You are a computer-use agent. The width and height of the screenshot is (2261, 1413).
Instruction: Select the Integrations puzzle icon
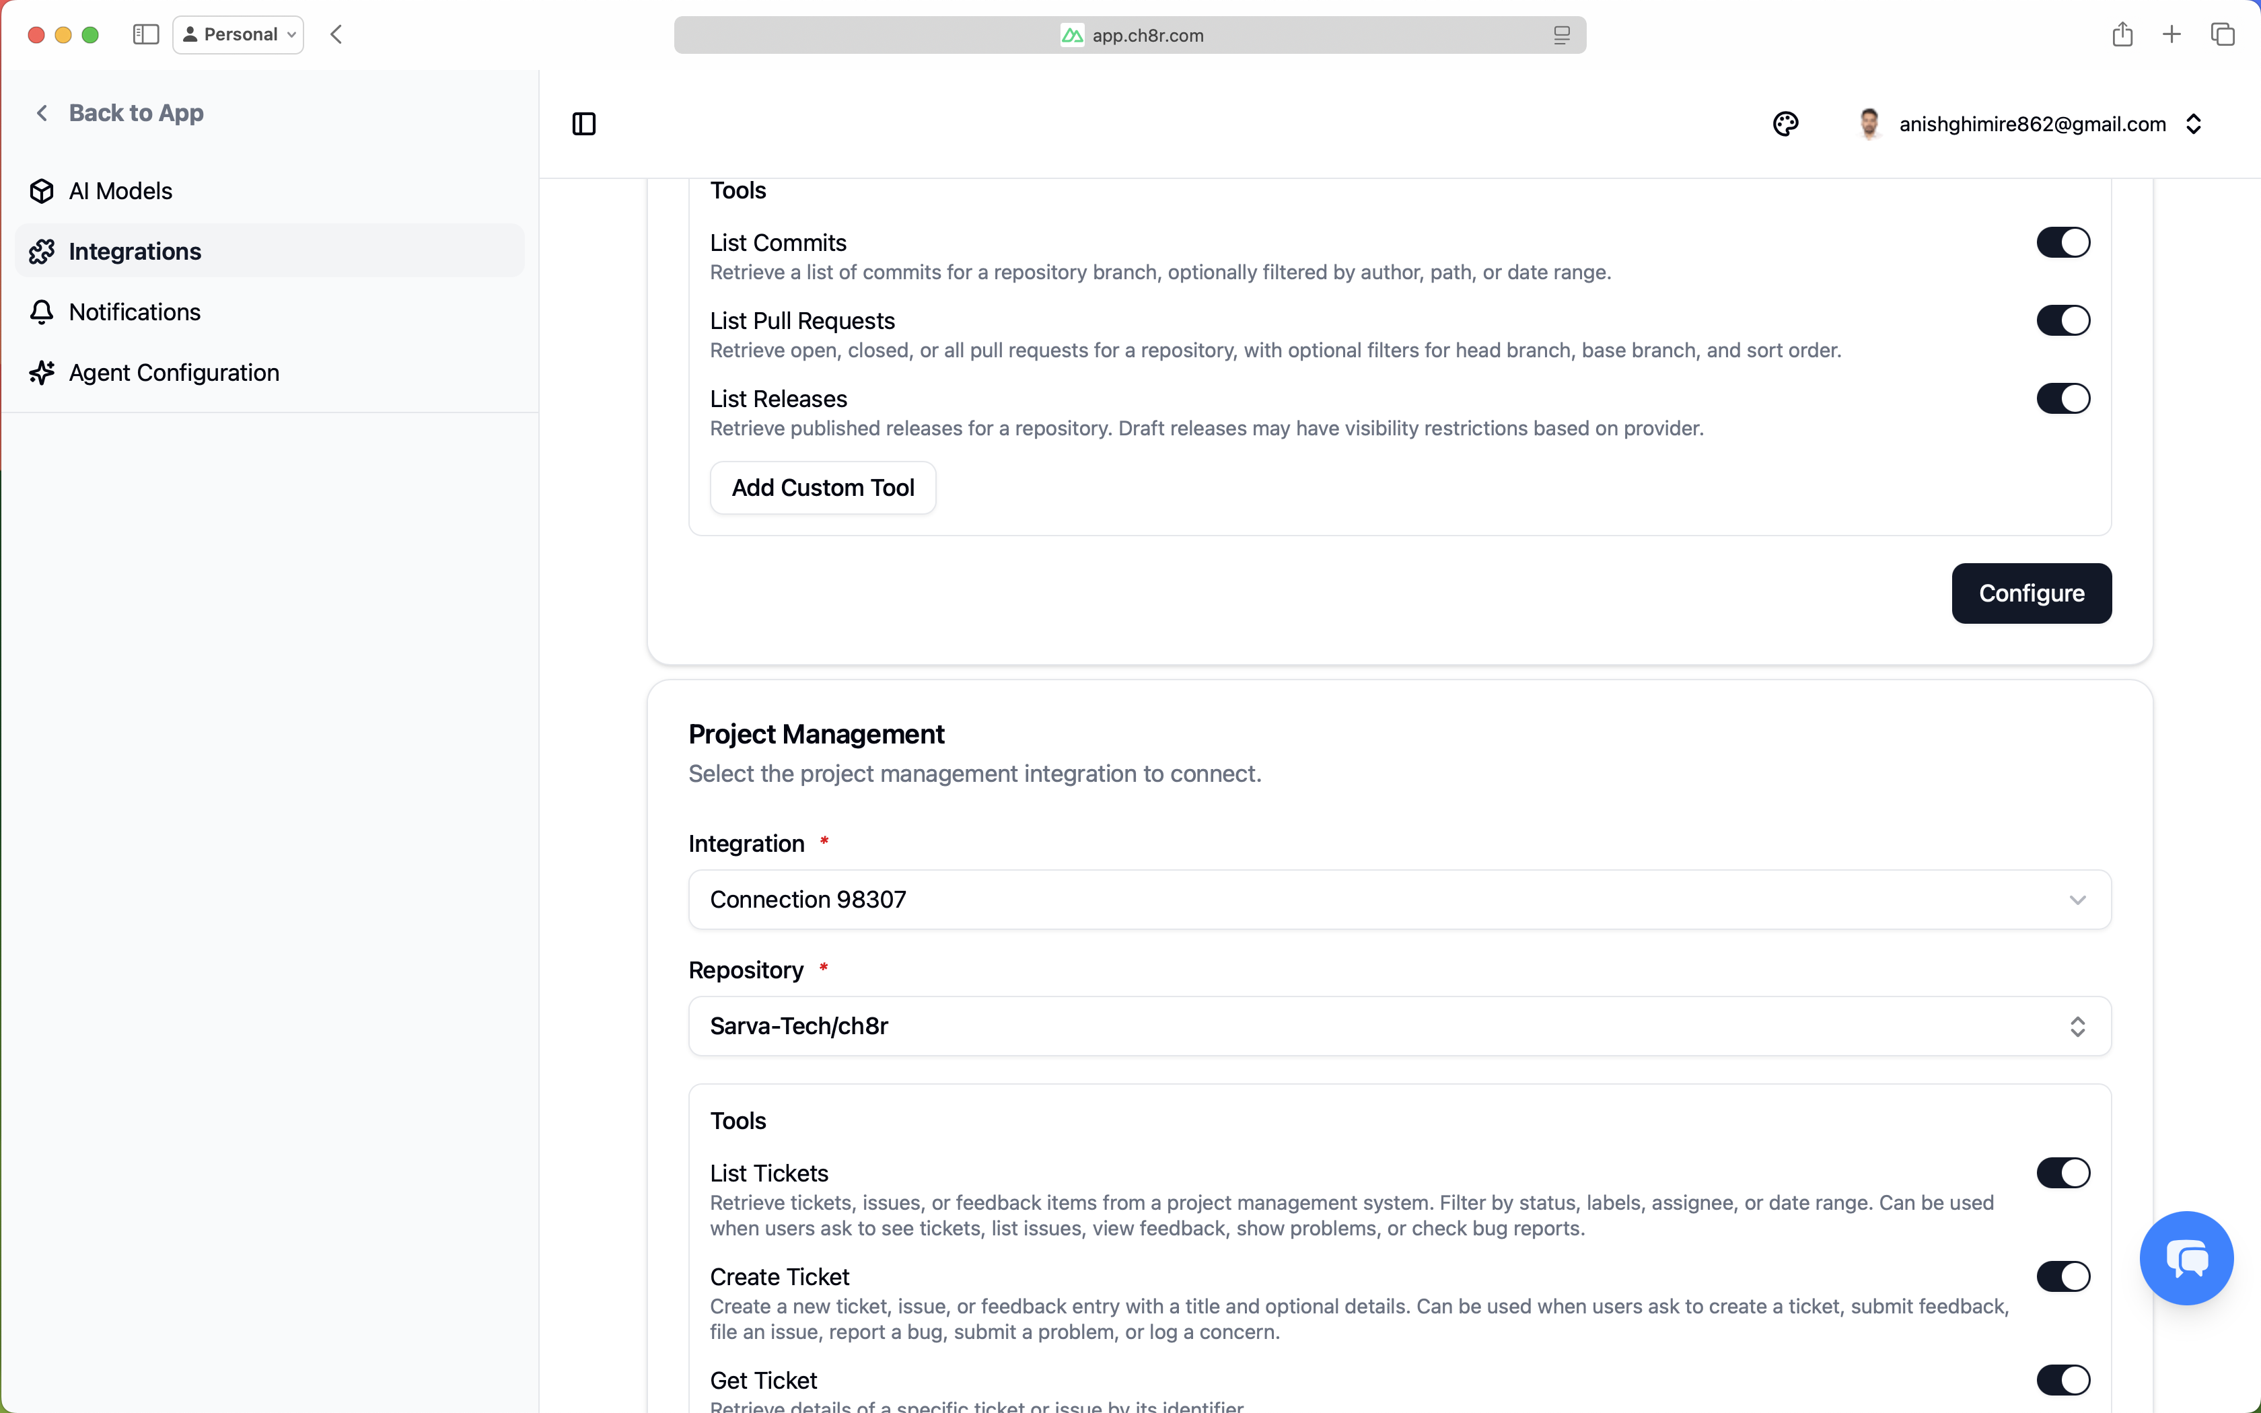pyautogui.click(x=41, y=250)
